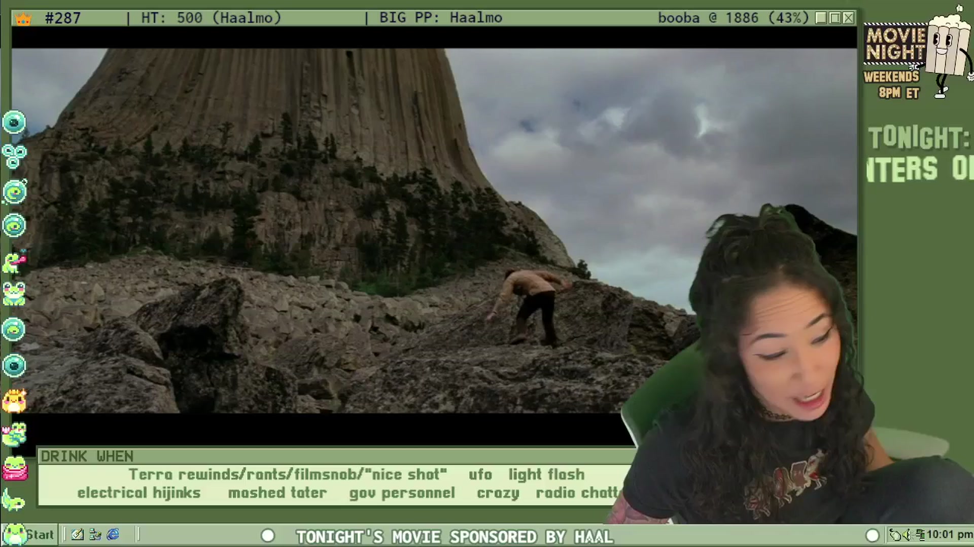This screenshot has width=974, height=547.
Task: Click the 'TONIGHT:' heading on the right
Action: coord(919,138)
